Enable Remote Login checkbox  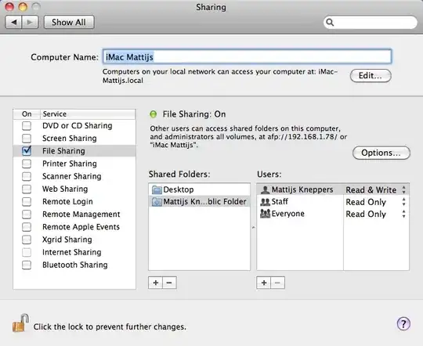(27, 202)
